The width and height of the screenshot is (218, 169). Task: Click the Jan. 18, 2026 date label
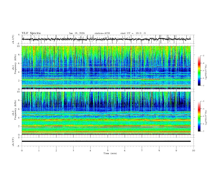[77, 33]
